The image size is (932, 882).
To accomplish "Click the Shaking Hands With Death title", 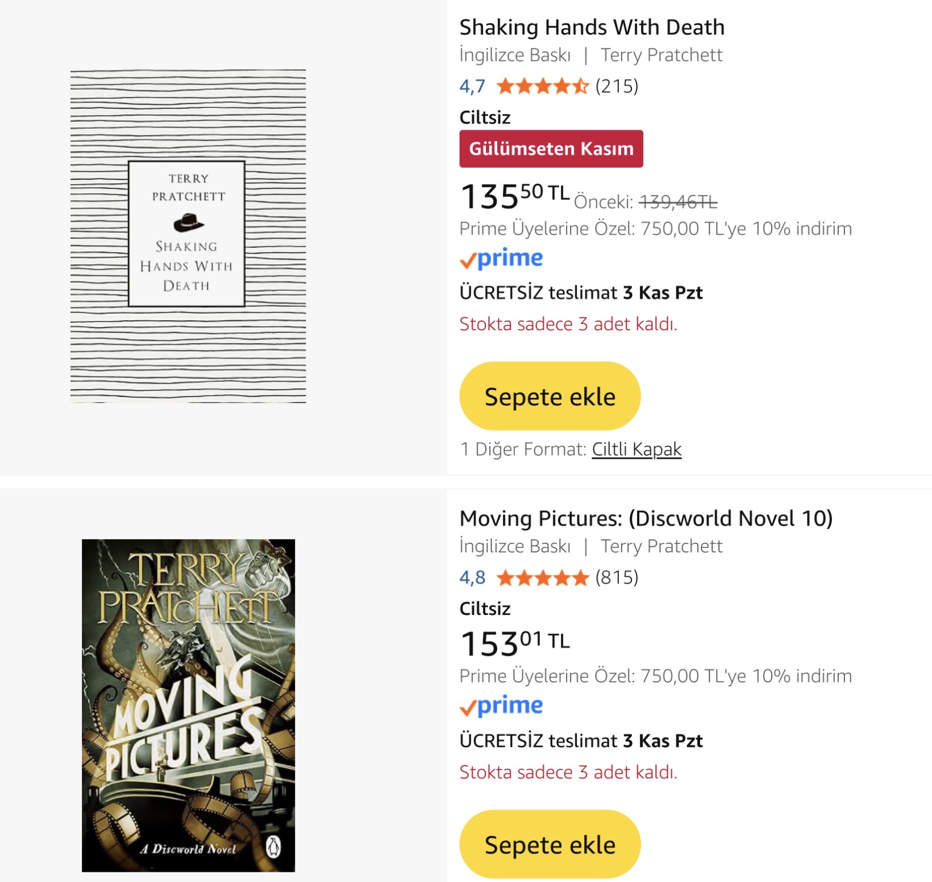I will 592,27.
